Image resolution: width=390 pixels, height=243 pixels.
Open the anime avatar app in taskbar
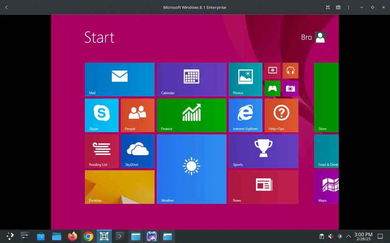[x=152, y=236]
